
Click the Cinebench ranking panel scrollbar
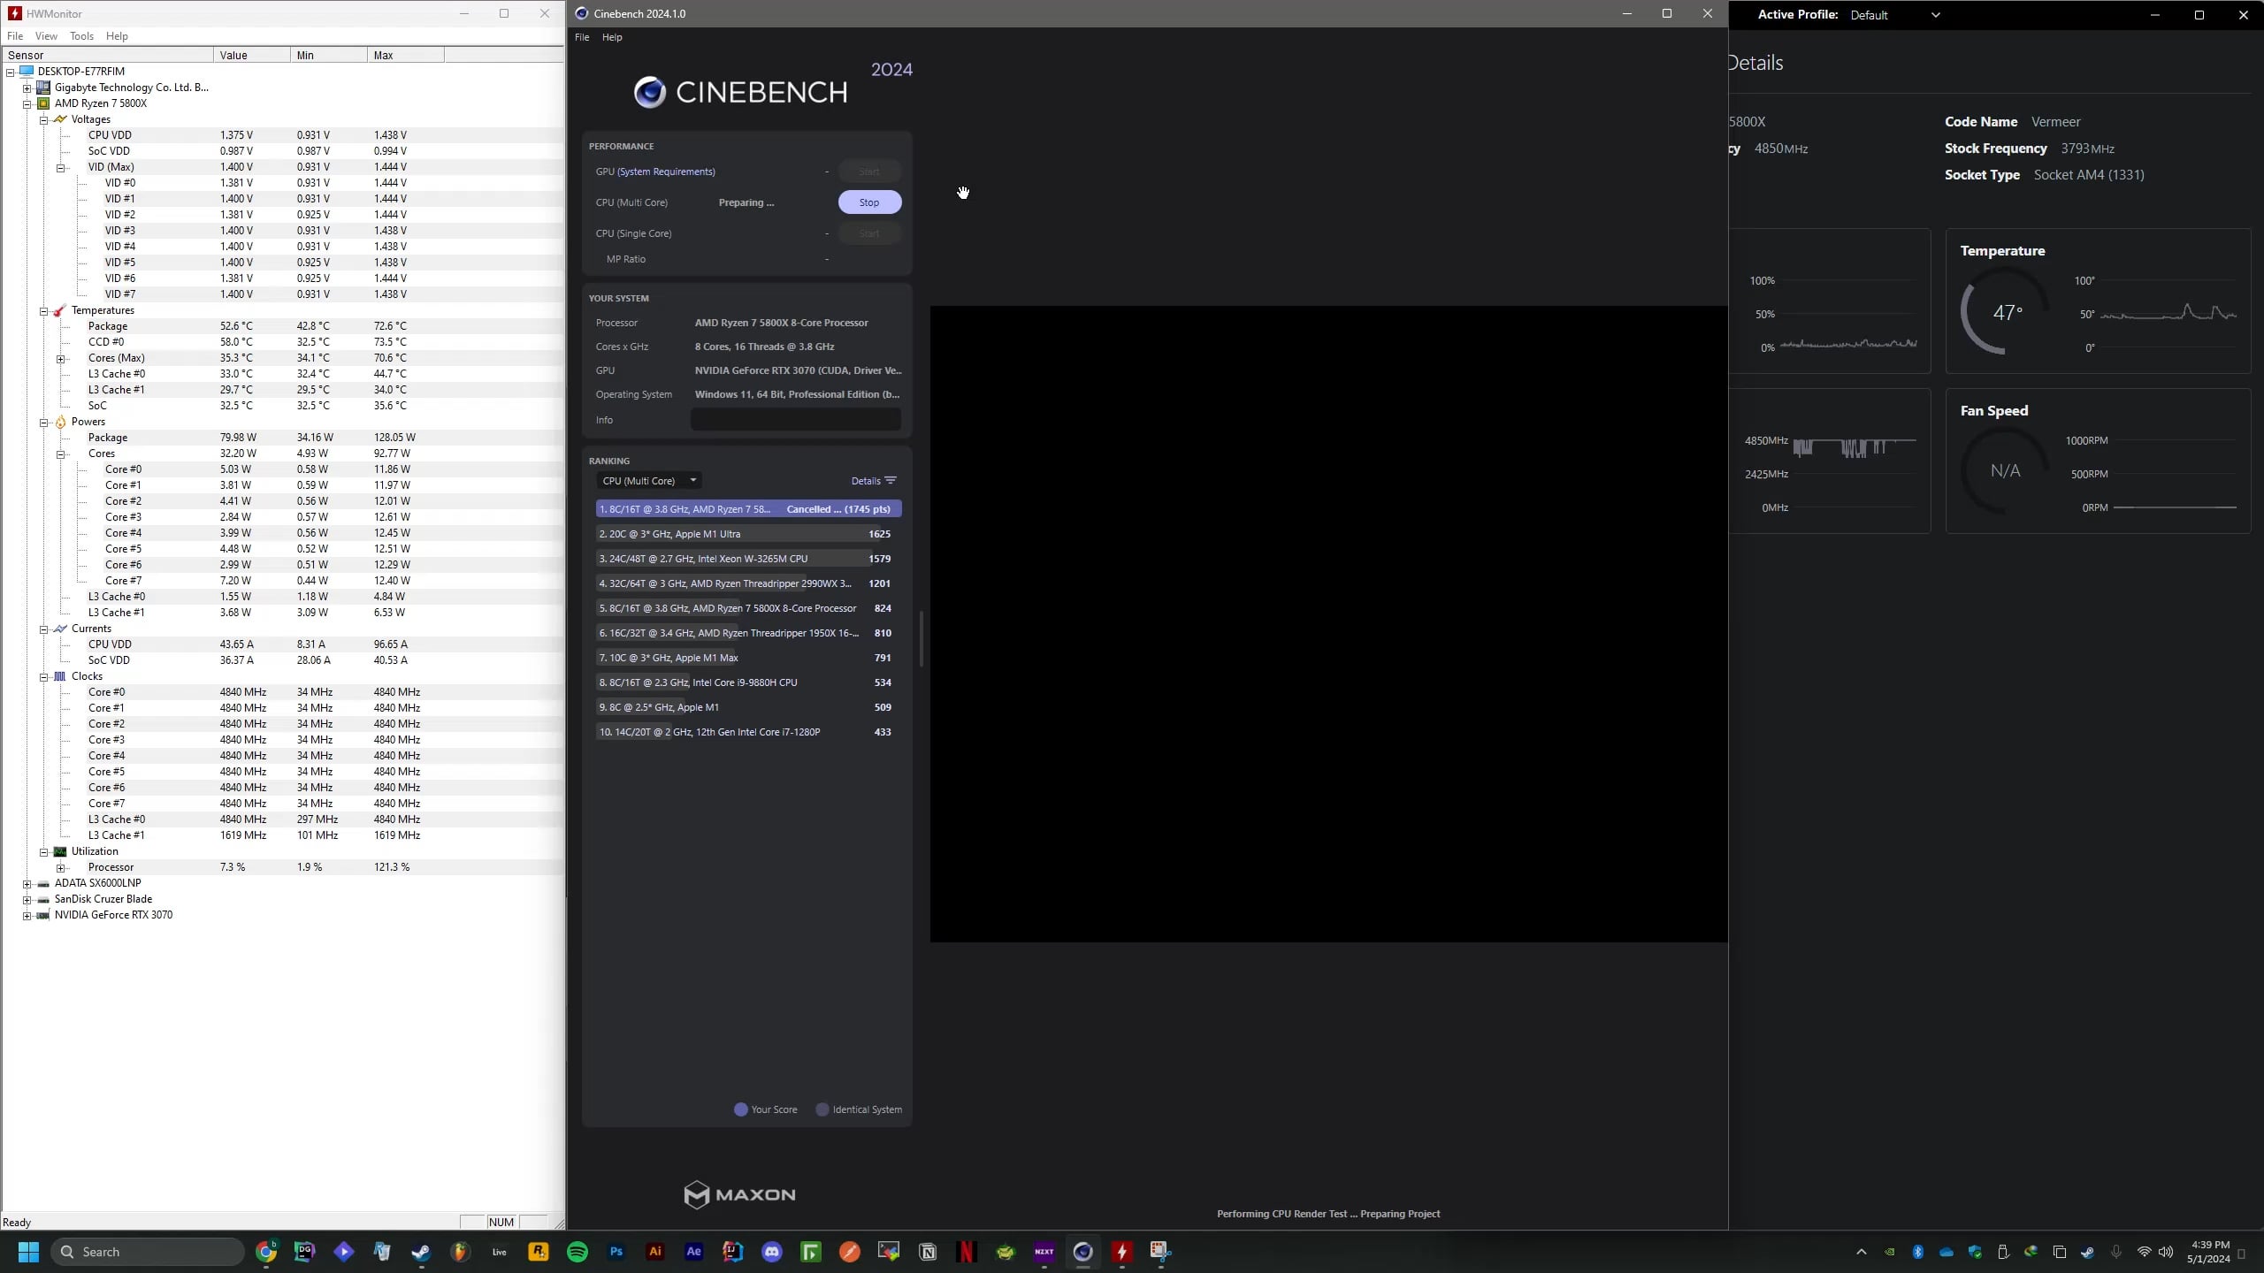[921, 638]
